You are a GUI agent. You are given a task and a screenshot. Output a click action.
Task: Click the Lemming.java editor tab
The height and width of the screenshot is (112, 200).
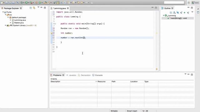pyautogui.click(x=59, y=8)
